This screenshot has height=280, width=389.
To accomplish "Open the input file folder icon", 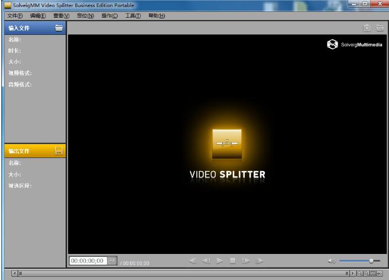I will tap(59, 28).
